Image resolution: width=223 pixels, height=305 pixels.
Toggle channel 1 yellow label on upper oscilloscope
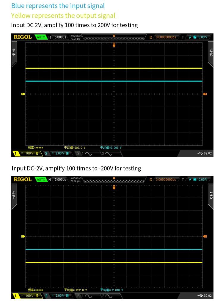click(x=15, y=153)
